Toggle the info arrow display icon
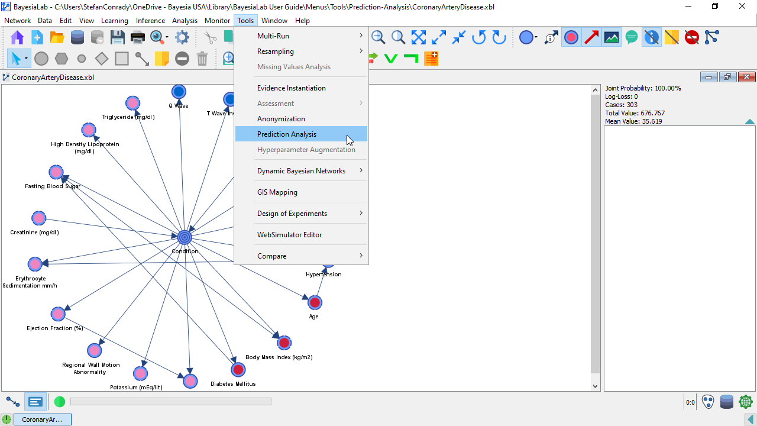The height and width of the screenshot is (426, 757). tap(551, 38)
